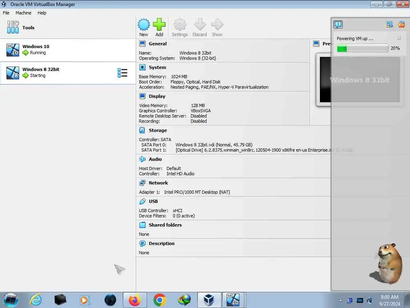Image resolution: width=410 pixels, height=308 pixels.
Task: Open the Audio section heading link
Action: coord(155,159)
